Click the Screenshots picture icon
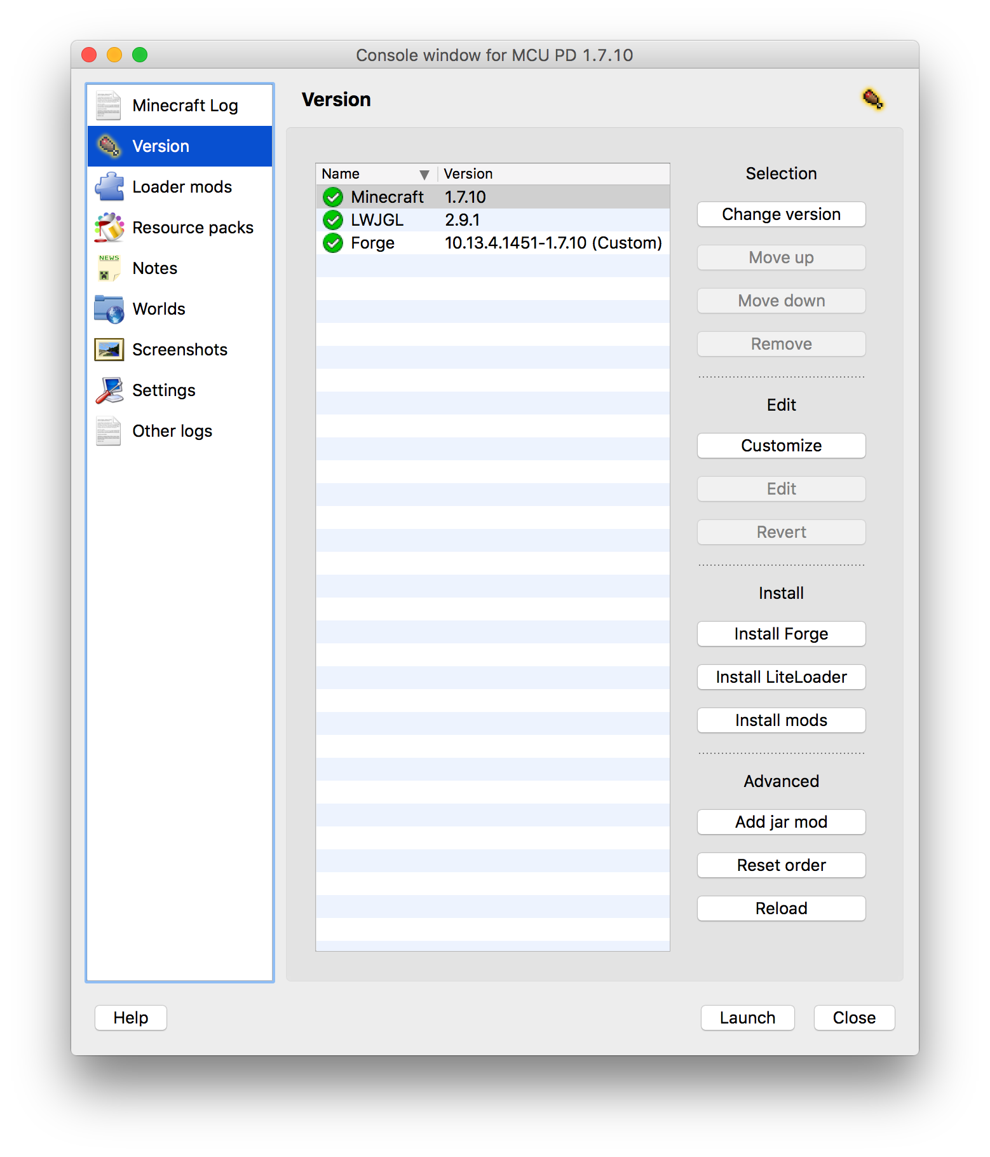The width and height of the screenshot is (990, 1157). (x=109, y=350)
